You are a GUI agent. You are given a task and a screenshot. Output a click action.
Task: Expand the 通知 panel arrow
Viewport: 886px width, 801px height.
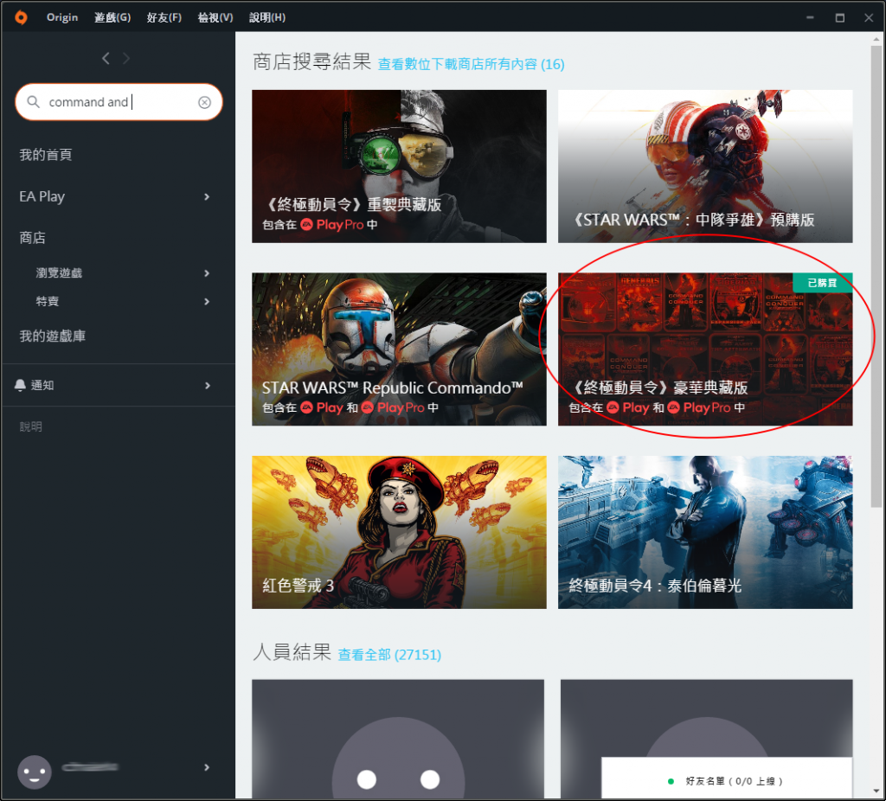(208, 386)
